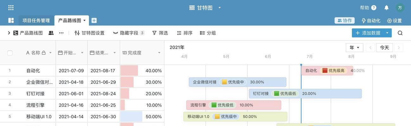Open the 结束 date column dropdown arrow
This screenshot has width=411, height=126.
(114, 53)
